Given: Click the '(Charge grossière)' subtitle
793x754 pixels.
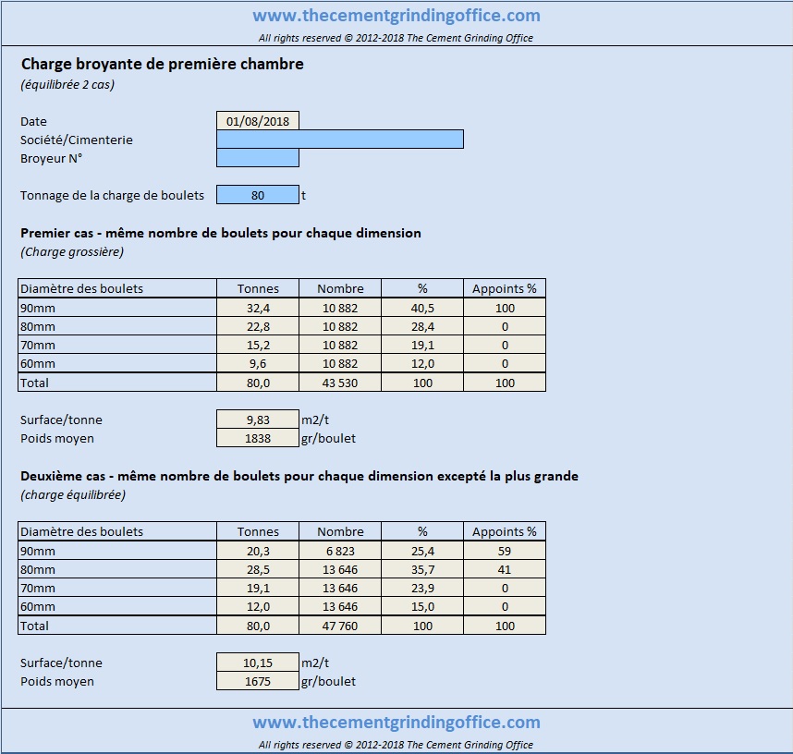Looking at the screenshot, I should click(x=72, y=252).
